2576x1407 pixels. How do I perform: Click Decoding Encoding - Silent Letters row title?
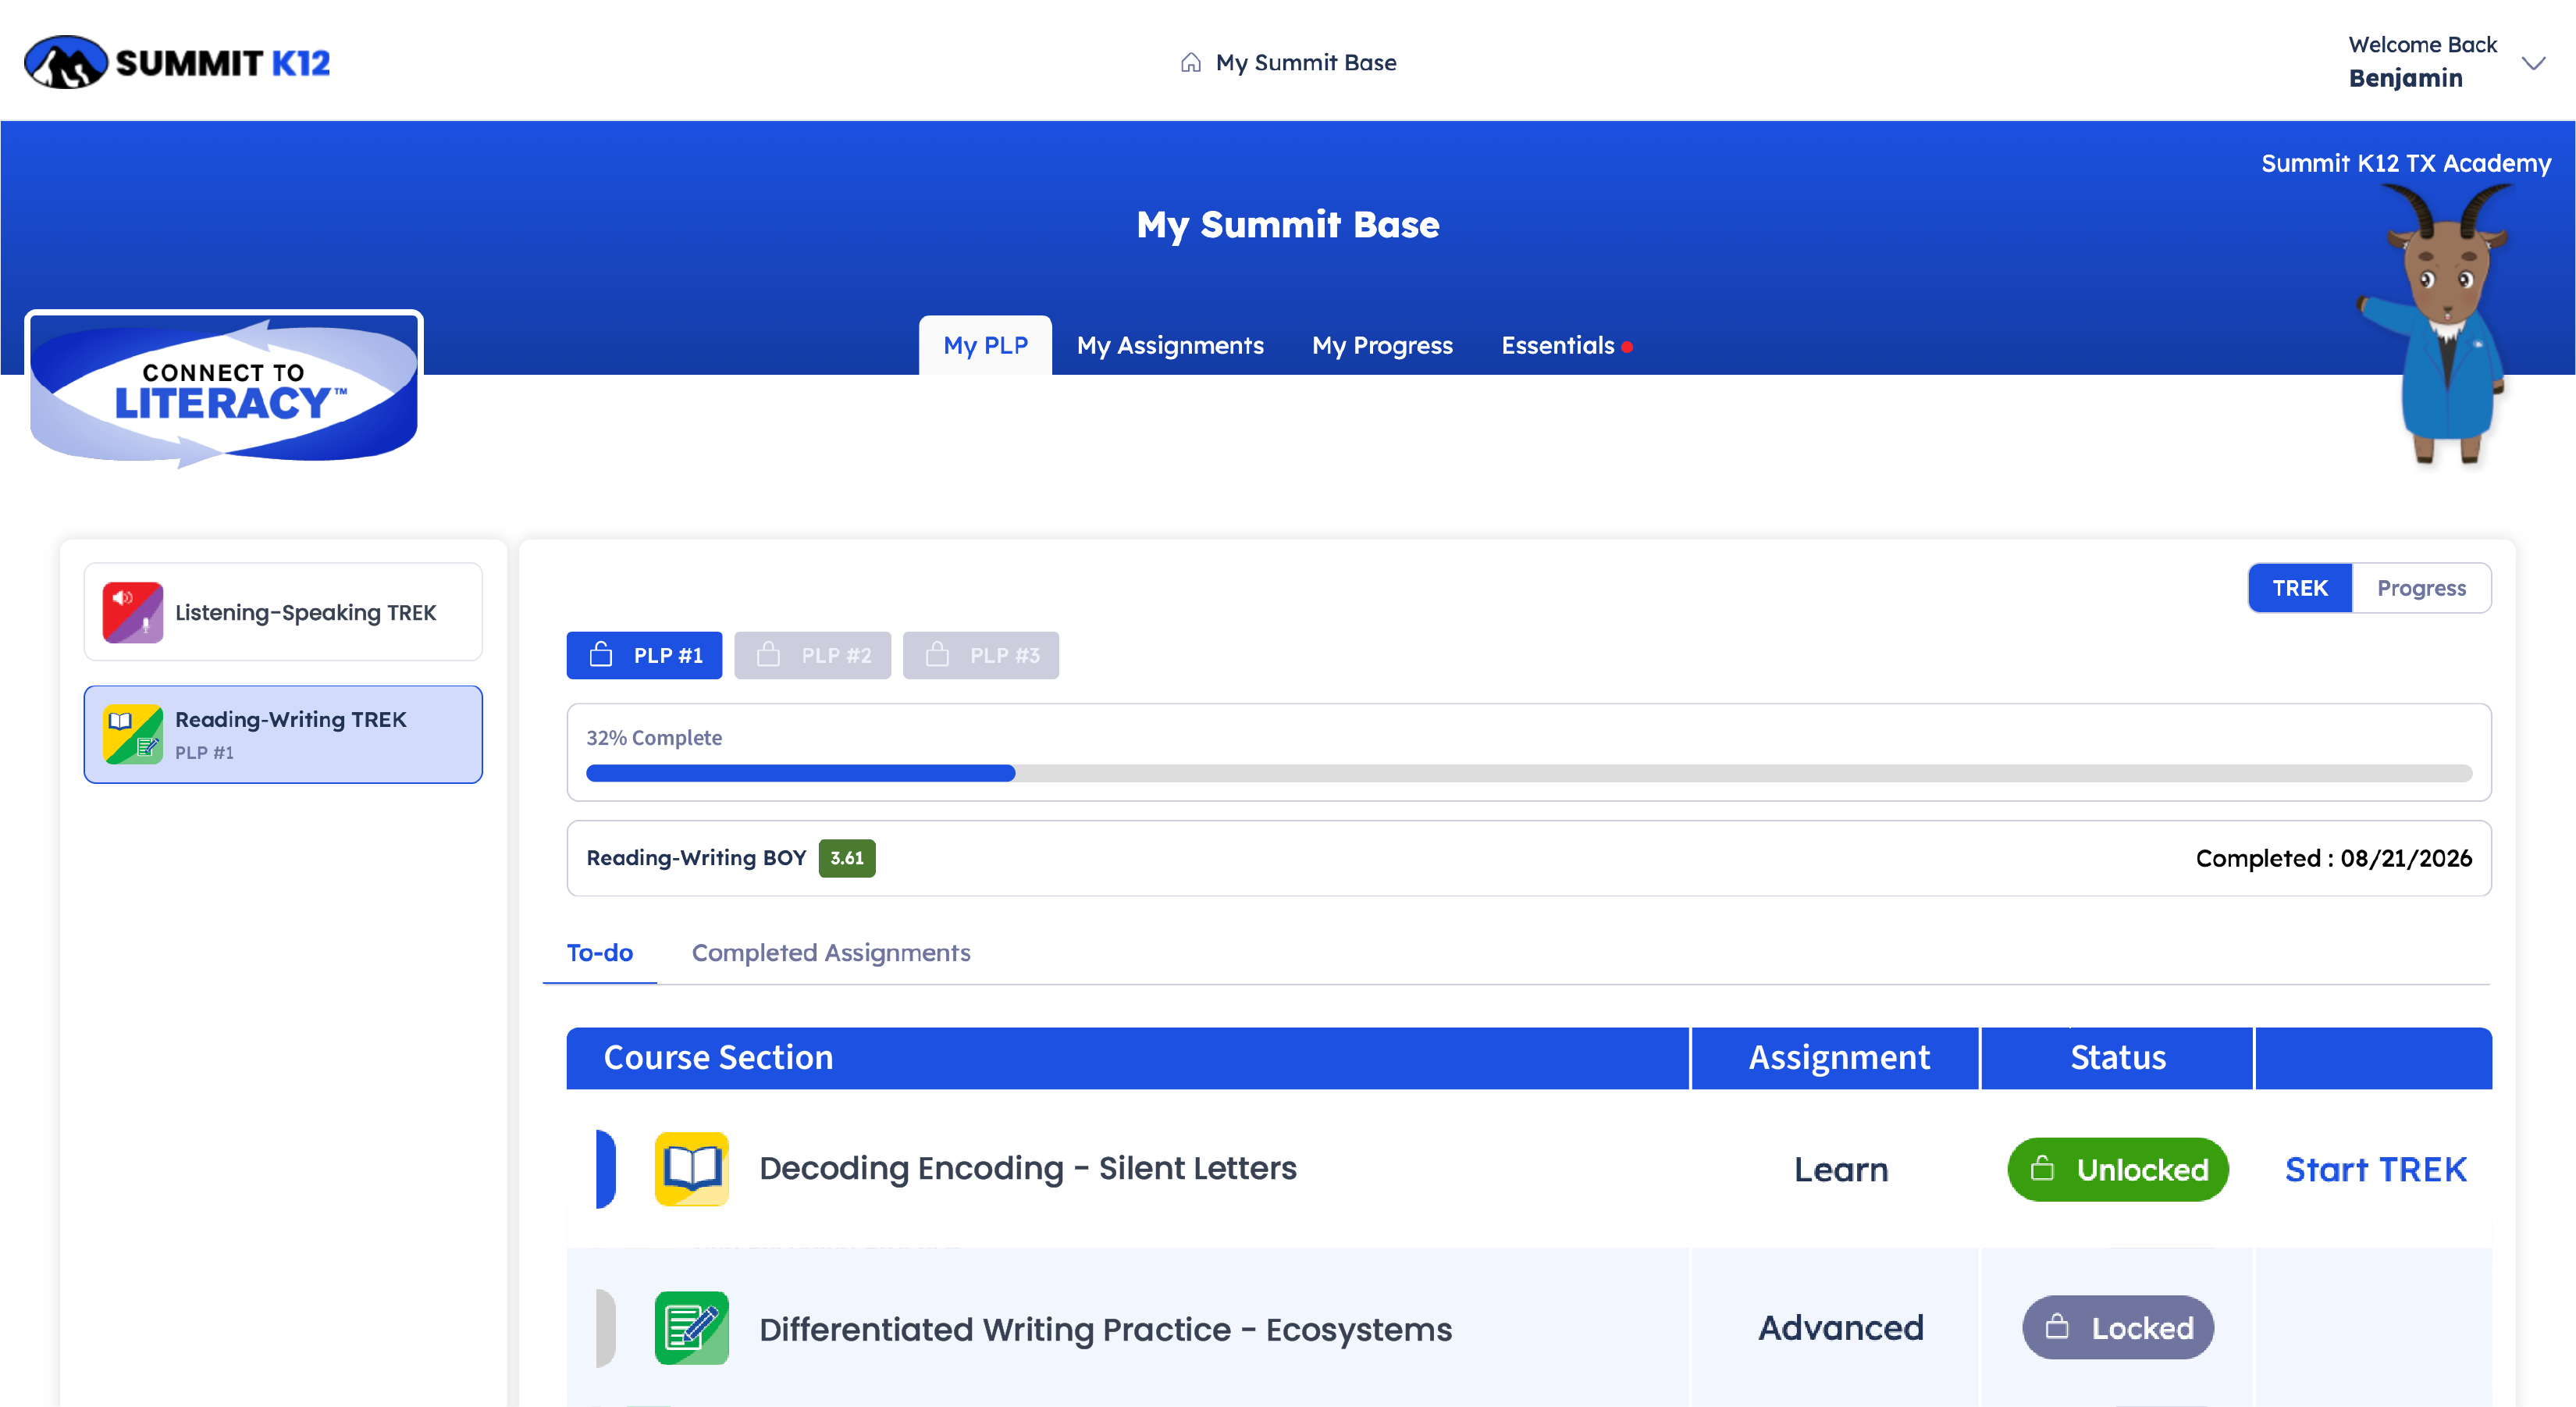coord(1027,1168)
